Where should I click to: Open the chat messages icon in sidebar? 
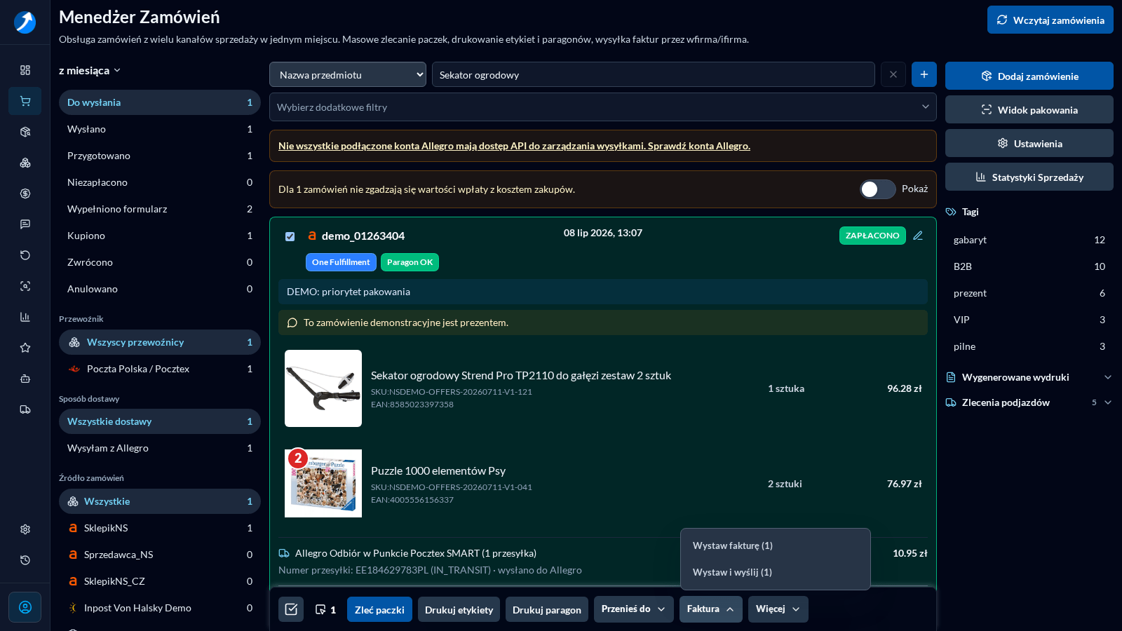point(25,224)
